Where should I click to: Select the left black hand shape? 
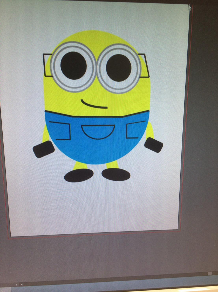point(43,149)
